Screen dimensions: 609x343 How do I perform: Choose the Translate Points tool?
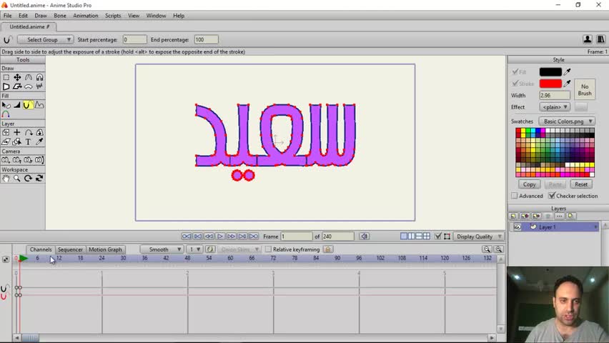(17, 77)
